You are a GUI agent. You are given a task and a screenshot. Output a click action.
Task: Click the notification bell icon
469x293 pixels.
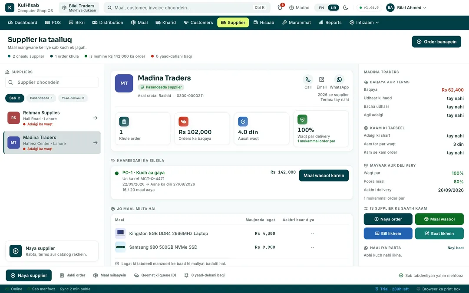click(x=280, y=7)
